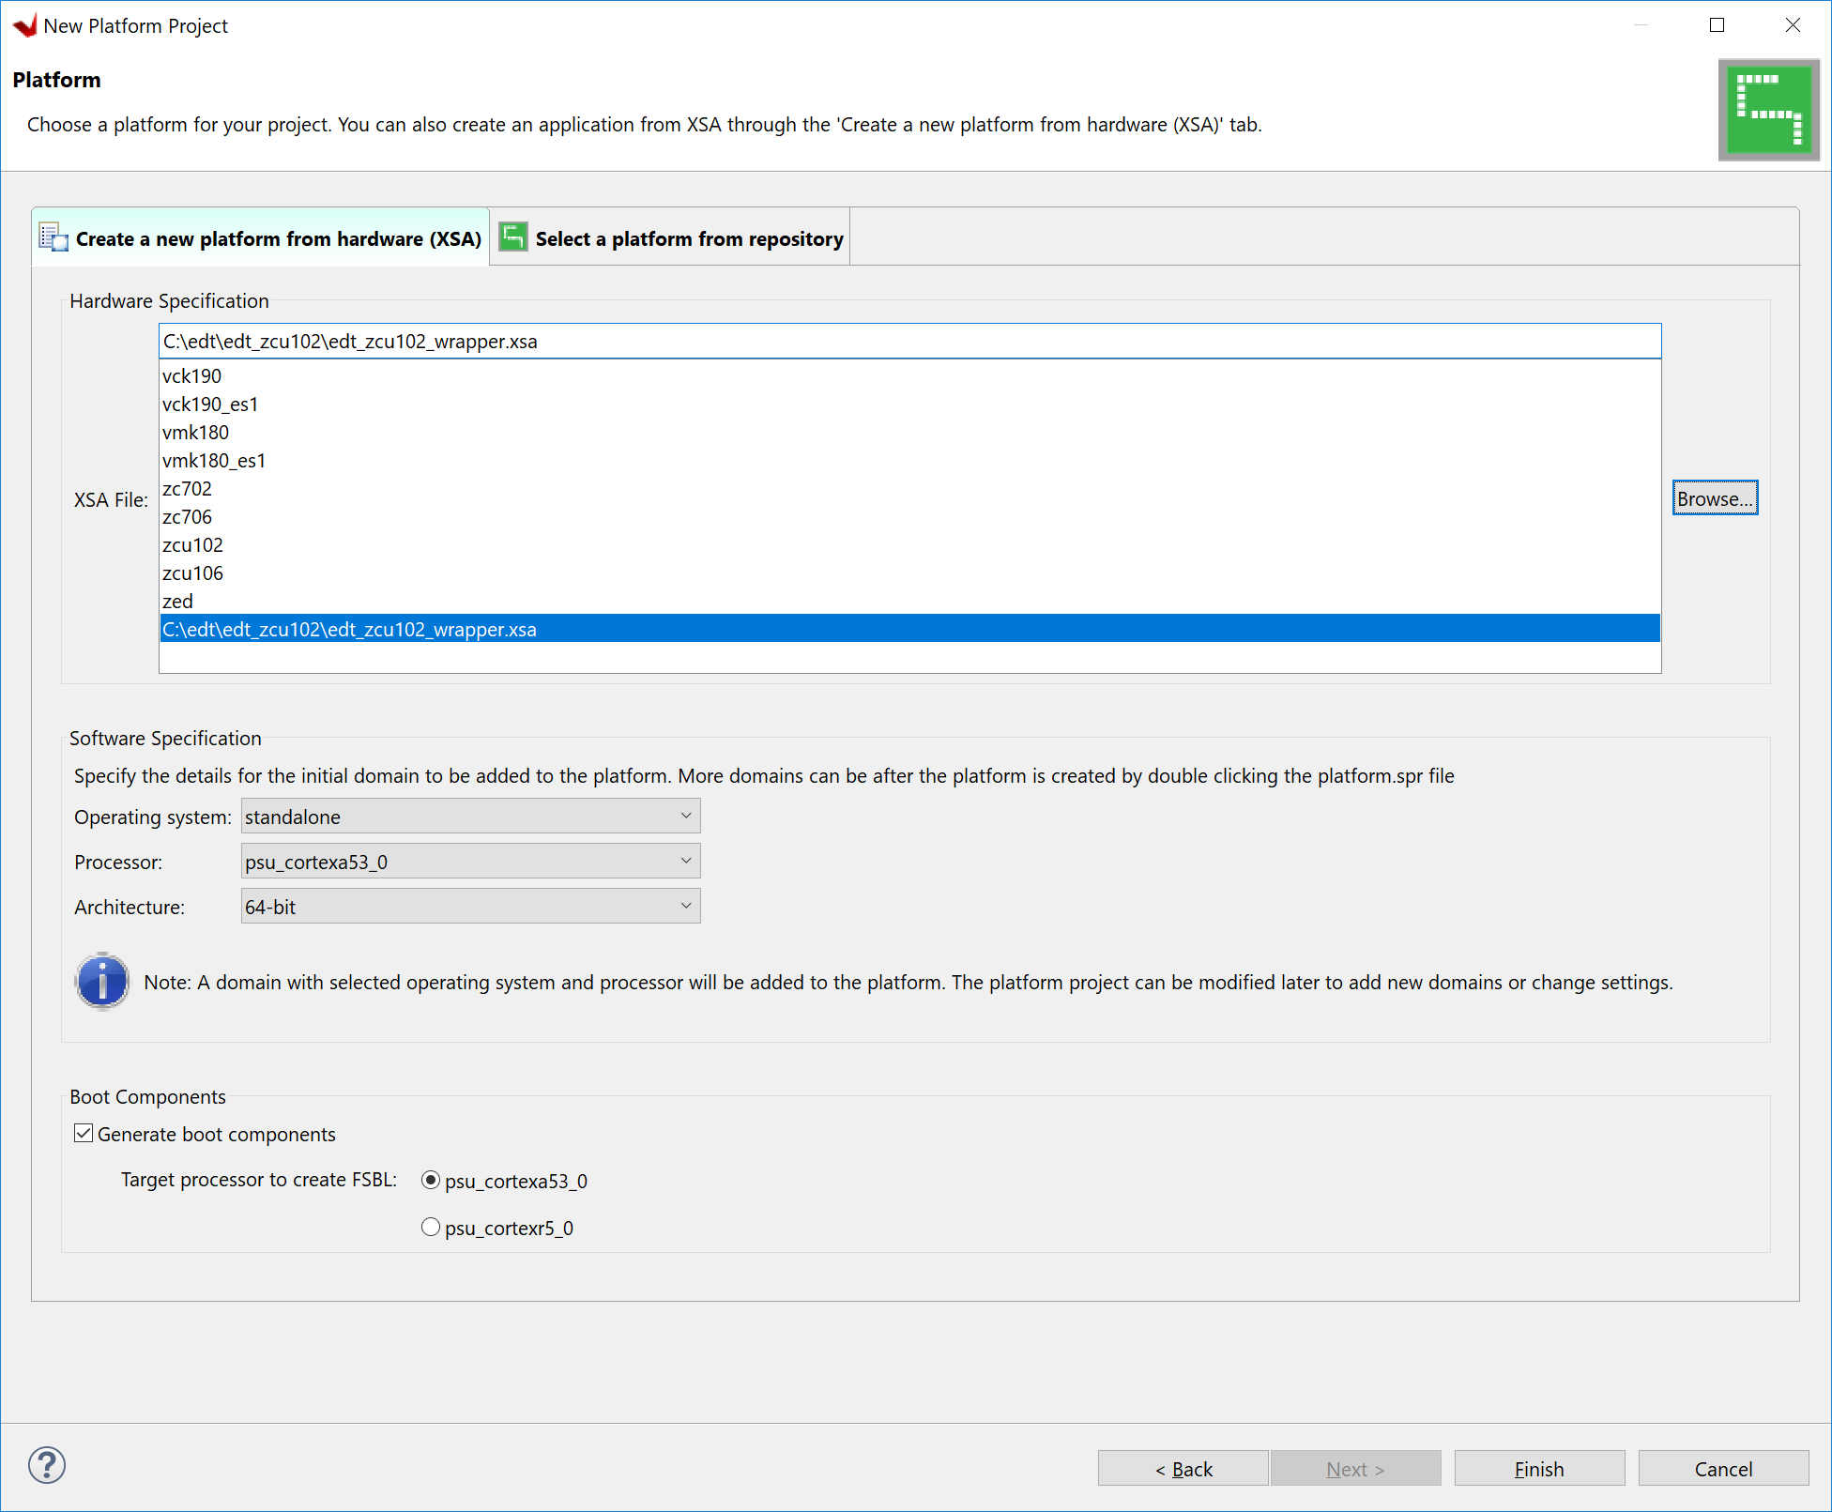Switch to Create a new platform from hardware tab
Viewport: 1832px width, 1512px height.
pos(261,237)
